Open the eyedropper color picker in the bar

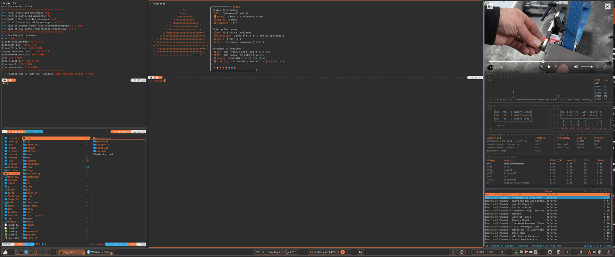click(x=567, y=252)
